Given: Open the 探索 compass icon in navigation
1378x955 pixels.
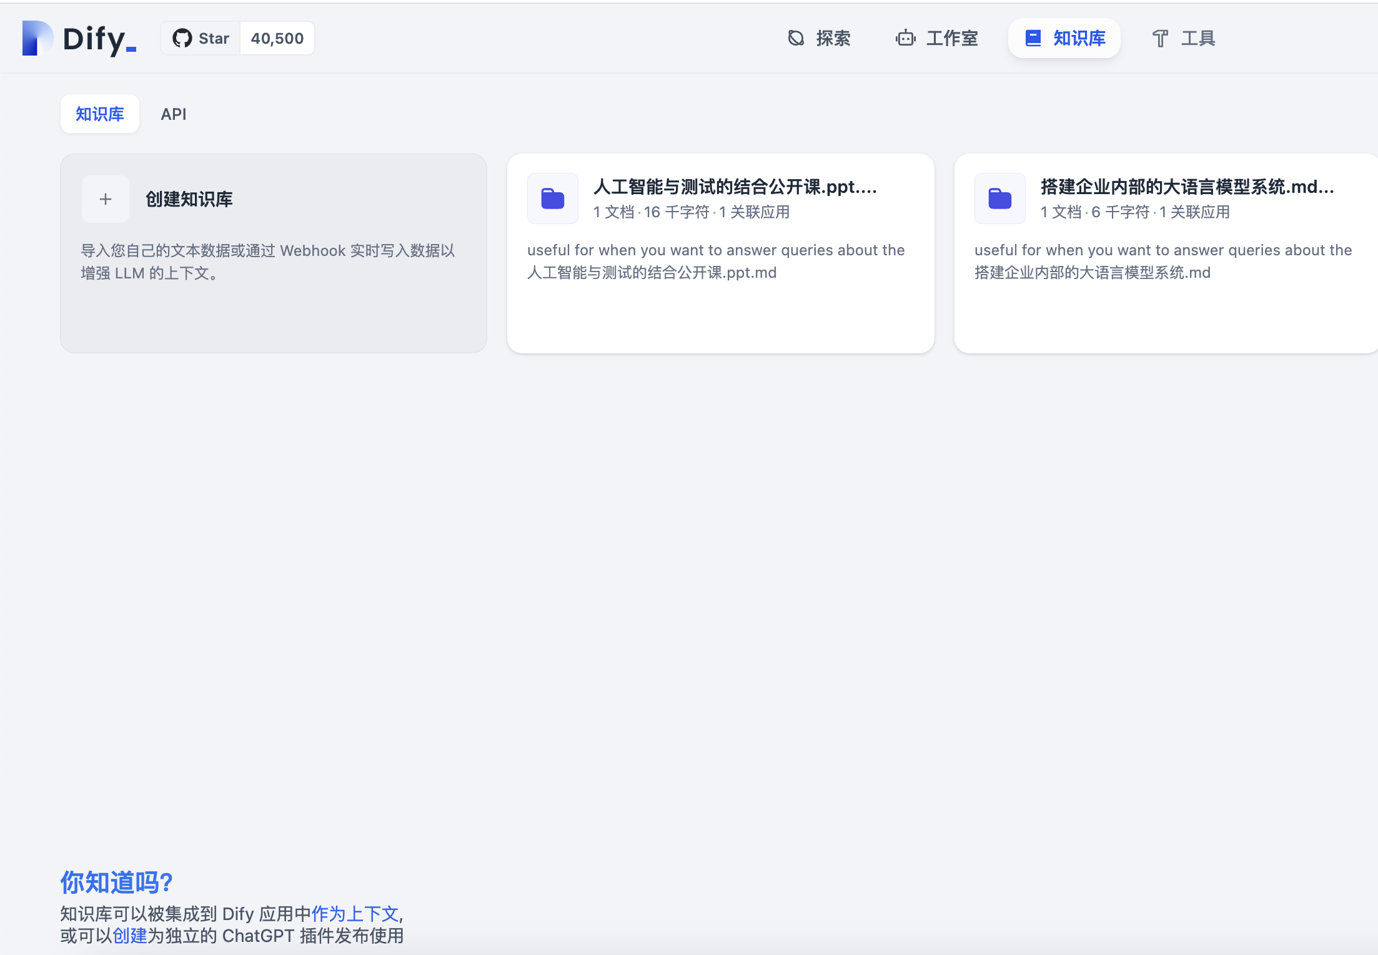Looking at the screenshot, I should 796,38.
